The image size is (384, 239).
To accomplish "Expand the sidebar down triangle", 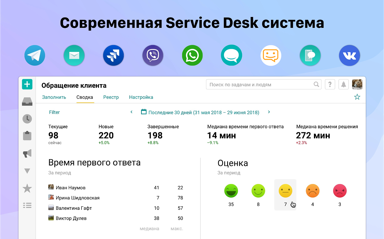I will tap(27, 171).
